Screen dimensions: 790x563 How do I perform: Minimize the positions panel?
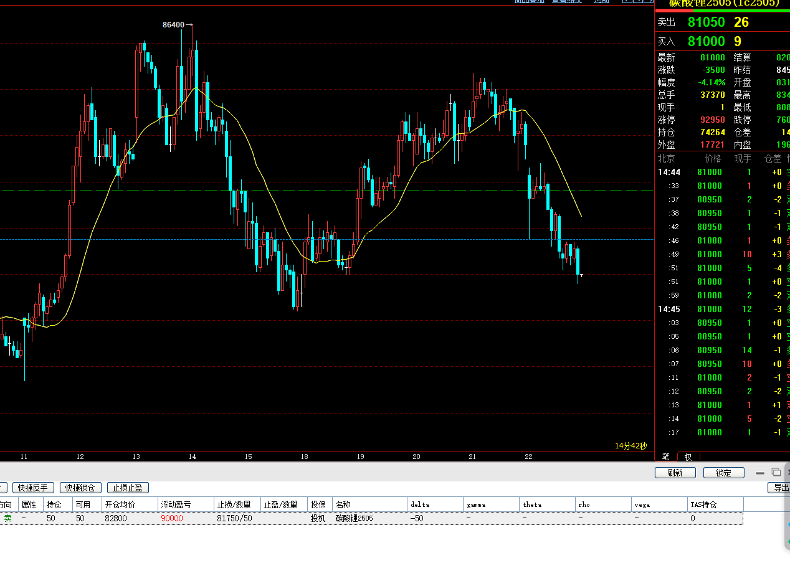759,472
